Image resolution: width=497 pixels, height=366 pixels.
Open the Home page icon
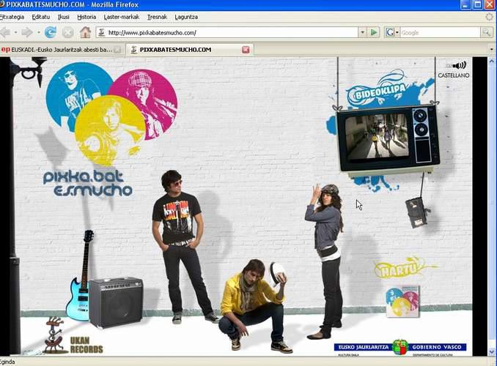pyautogui.click(x=85, y=32)
